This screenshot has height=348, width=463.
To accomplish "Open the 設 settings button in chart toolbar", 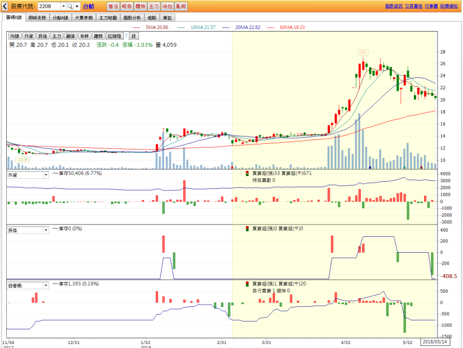I will (x=134, y=36).
